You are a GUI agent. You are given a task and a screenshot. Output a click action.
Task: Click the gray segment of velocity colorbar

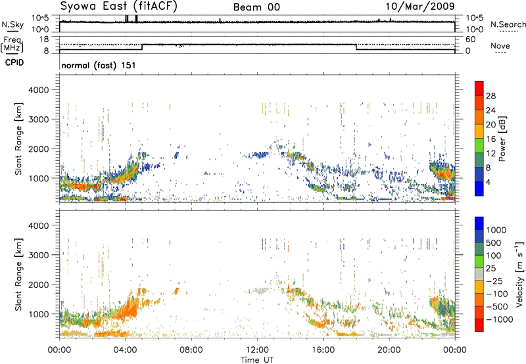click(x=479, y=274)
